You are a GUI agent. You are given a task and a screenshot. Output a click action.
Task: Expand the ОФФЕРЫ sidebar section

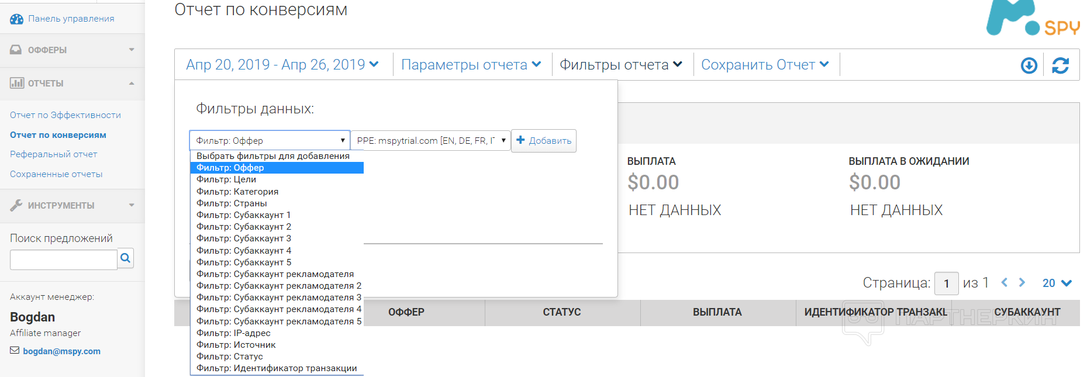(72, 50)
